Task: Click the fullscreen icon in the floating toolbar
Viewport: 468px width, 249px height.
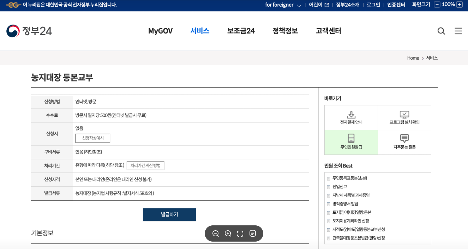Action: pyautogui.click(x=240, y=233)
